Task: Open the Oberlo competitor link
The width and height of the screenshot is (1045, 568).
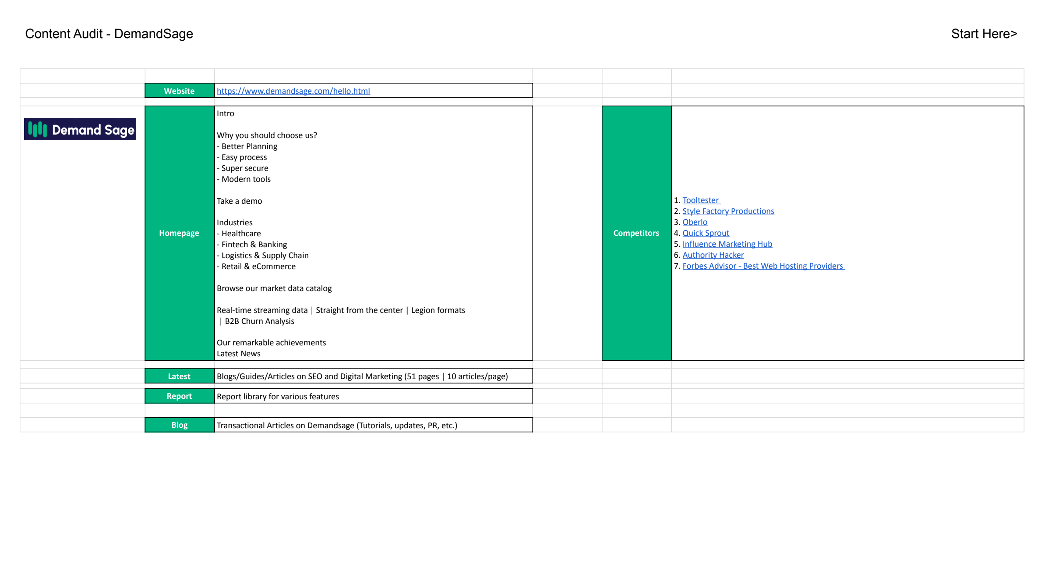Action: pos(695,222)
